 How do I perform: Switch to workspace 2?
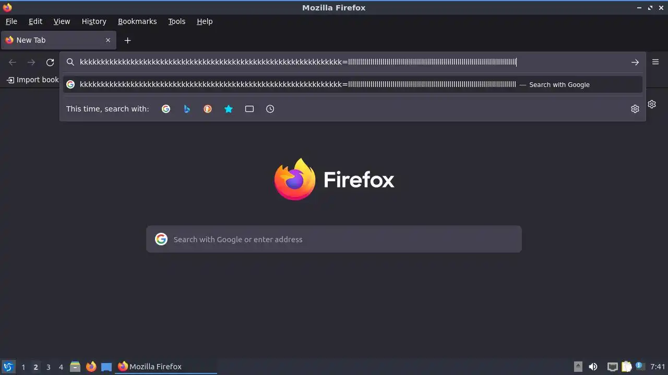(x=35, y=367)
